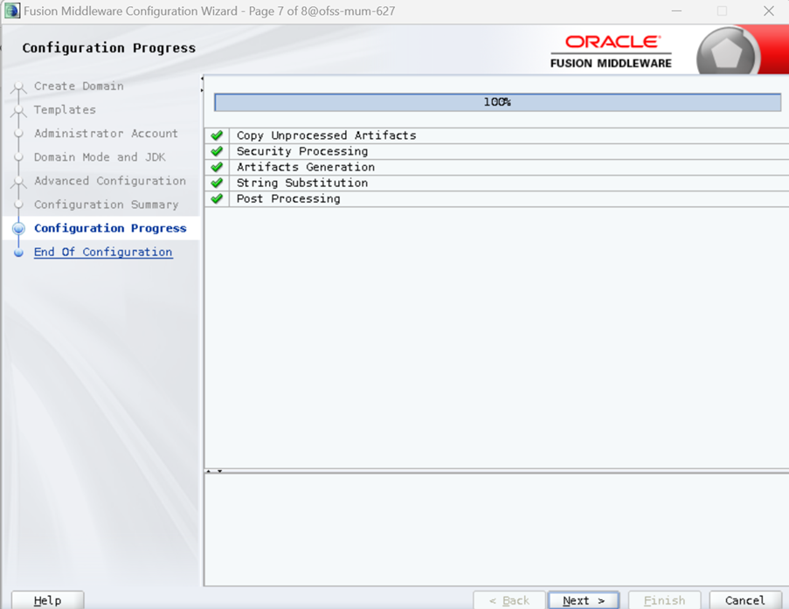Click the split-pane collapse arrows above message area

(x=214, y=471)
